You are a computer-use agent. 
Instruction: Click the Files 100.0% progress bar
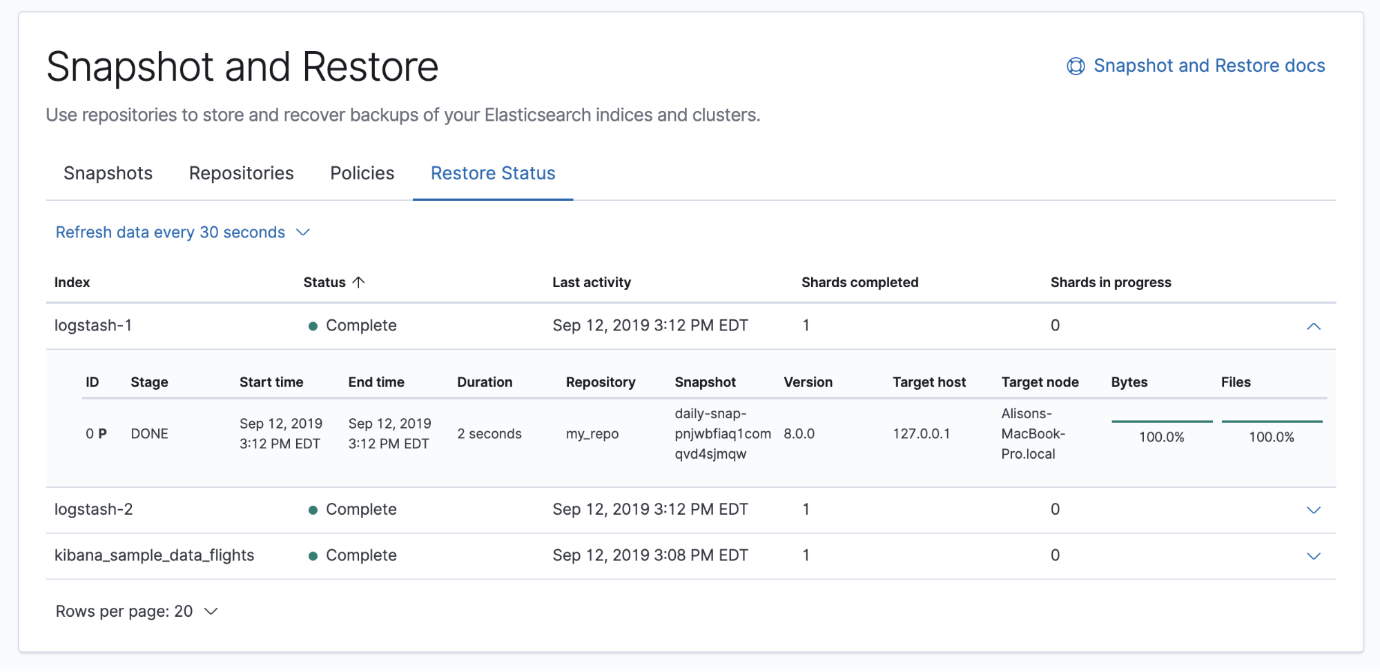pyautogui.click(x=1272, y=422)
